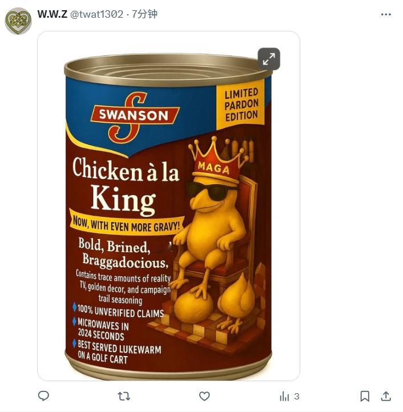The height and width of the screenshot is (412, 403).
Task: Click the Swanson logo in the image
Action: (135, 116)
